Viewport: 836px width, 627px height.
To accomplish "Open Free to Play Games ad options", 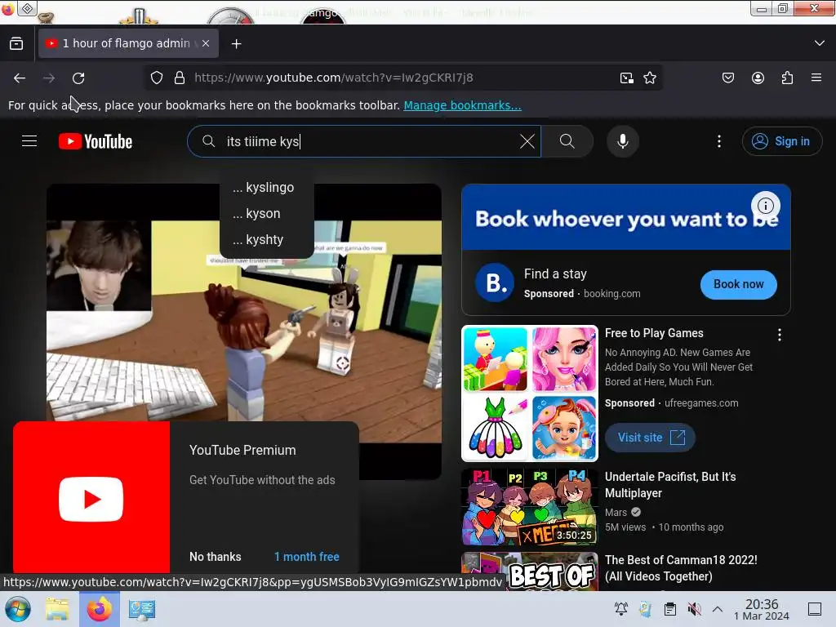I will pyautogui.click(x=780, y=335).
